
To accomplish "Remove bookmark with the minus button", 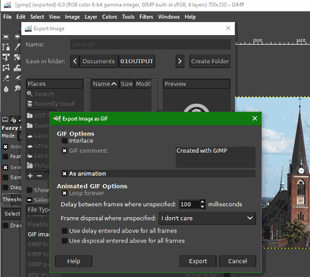I will coord(39,176).
